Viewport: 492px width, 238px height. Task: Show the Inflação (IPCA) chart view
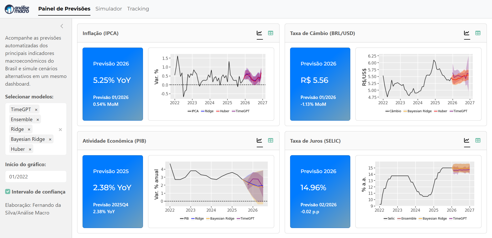coord(259,33)
